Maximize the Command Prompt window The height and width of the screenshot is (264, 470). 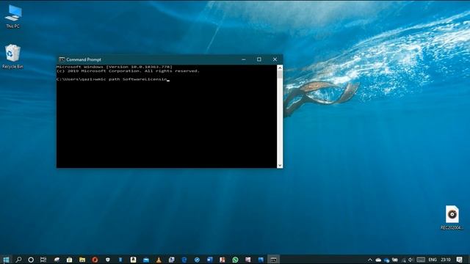(x=259, y=59)
